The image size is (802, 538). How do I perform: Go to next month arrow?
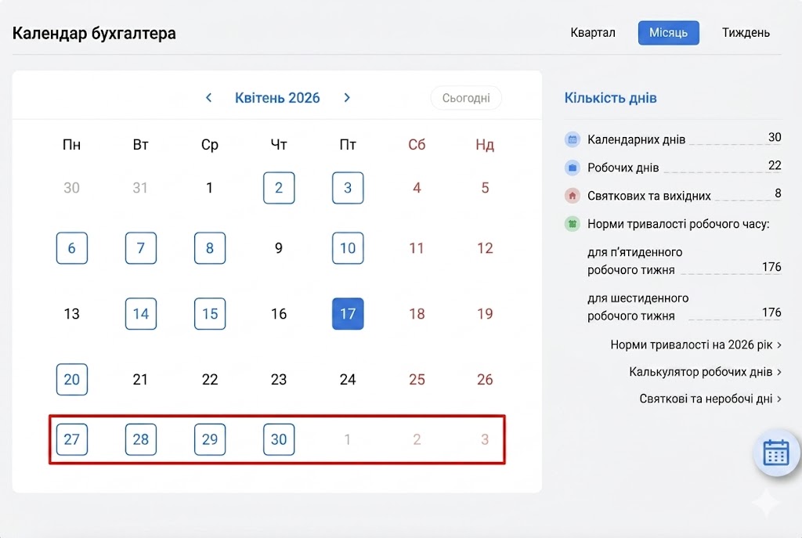(x=347, y=98)
